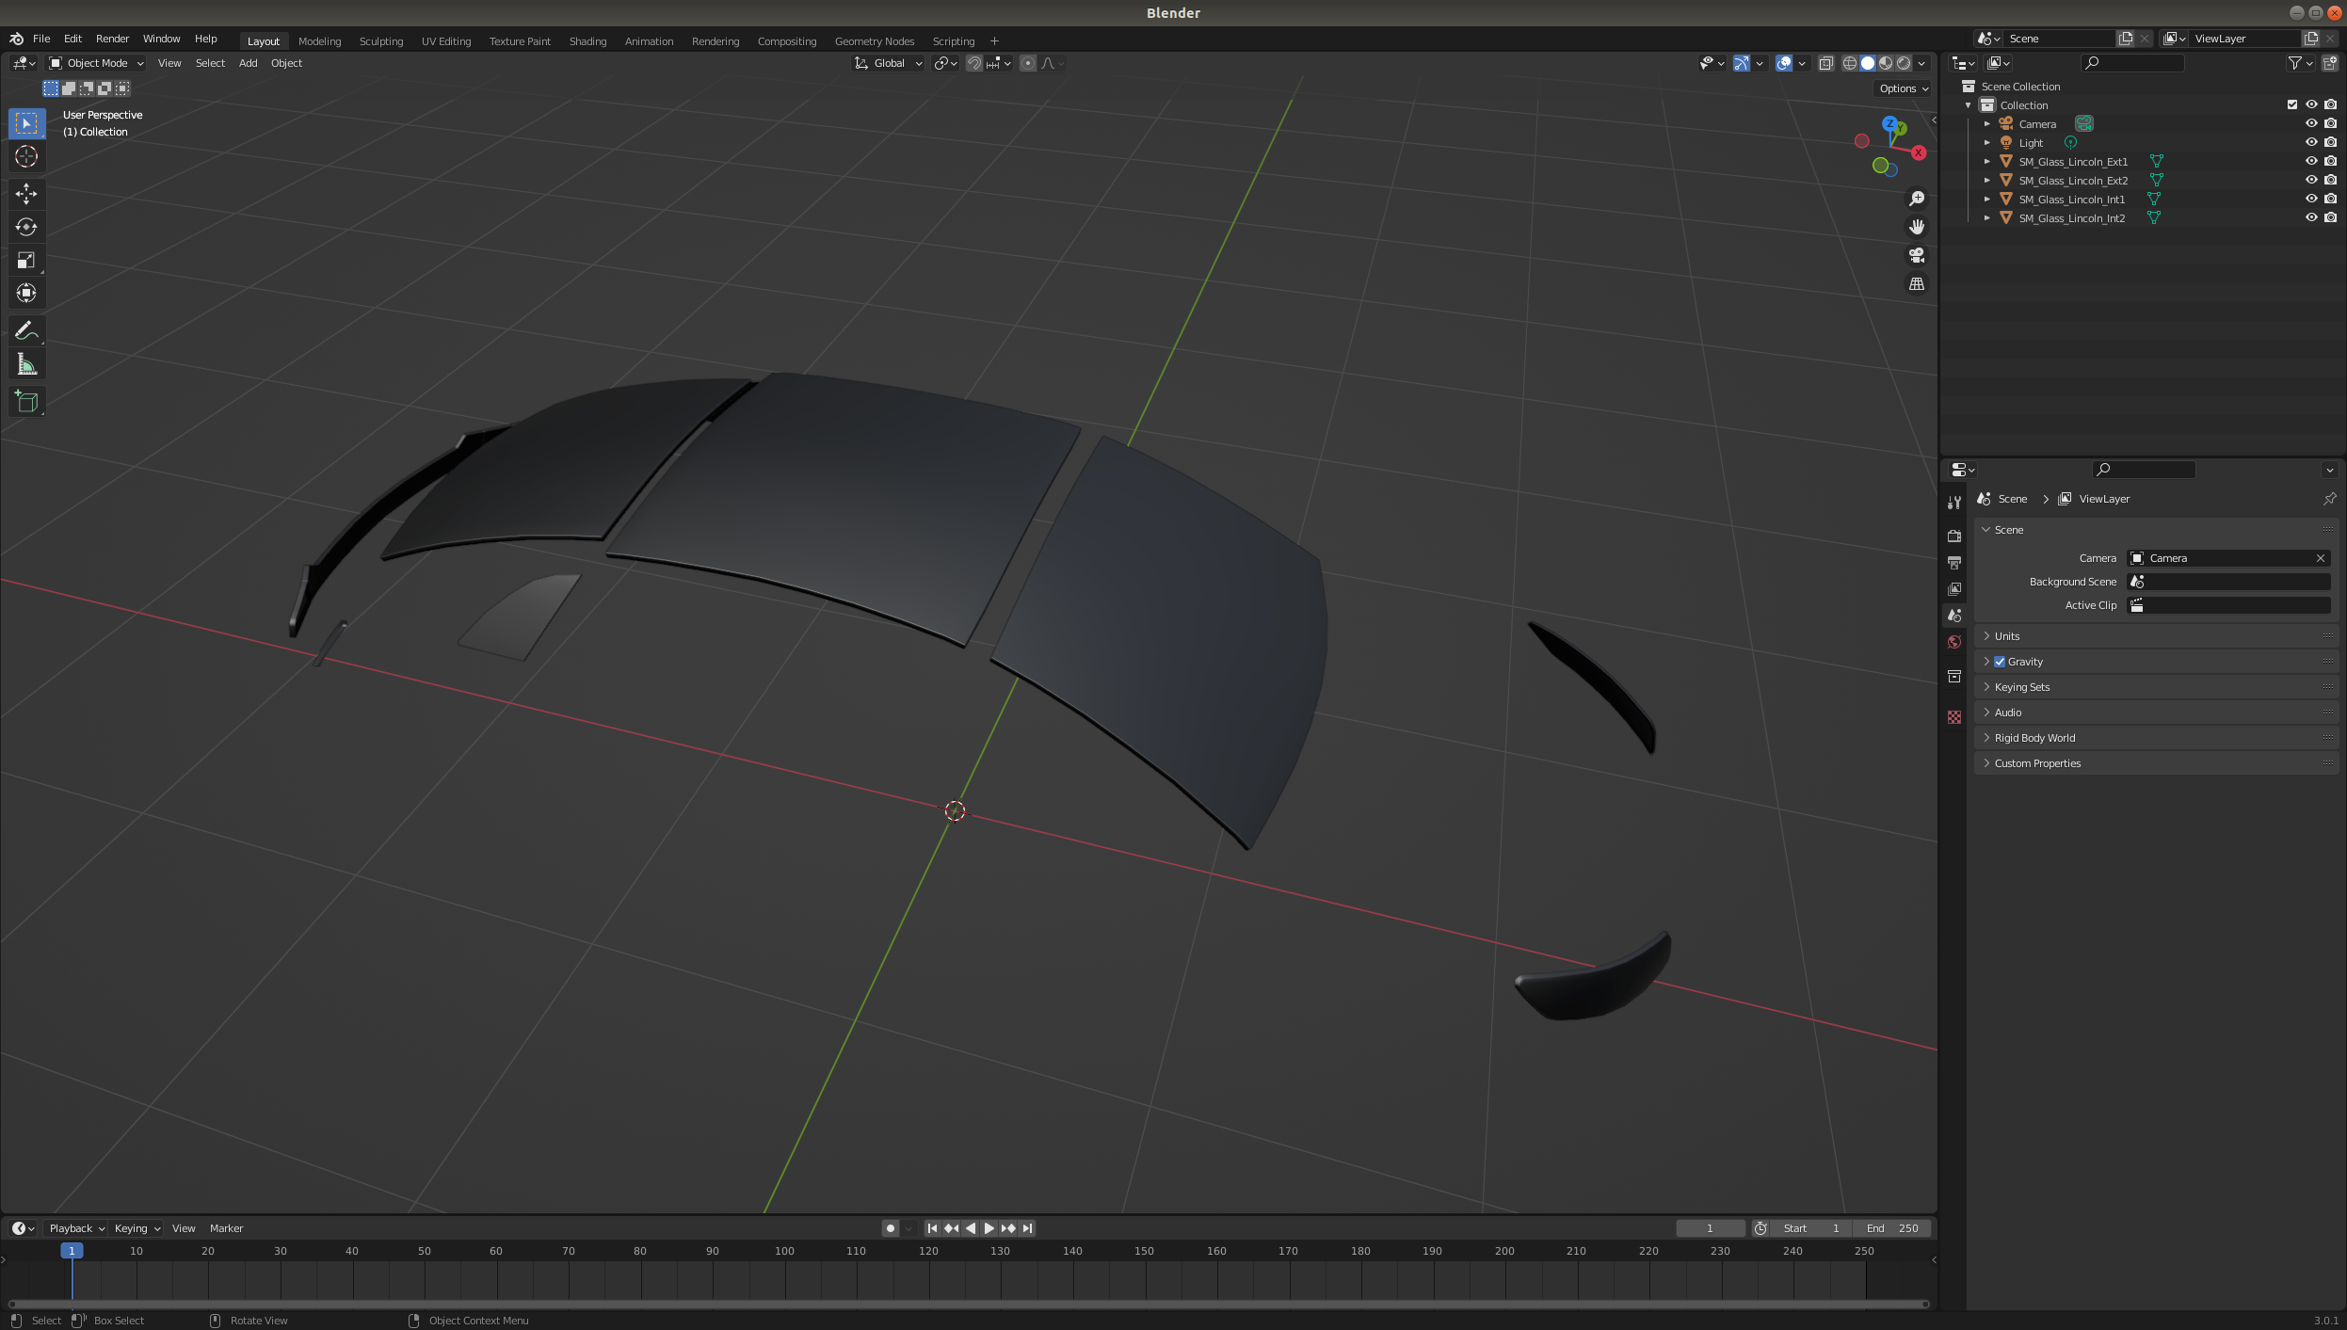Toggle X-ray display in viewport header
The width and height of the screenshot is (2347, 1330).
coord(1825,63)
